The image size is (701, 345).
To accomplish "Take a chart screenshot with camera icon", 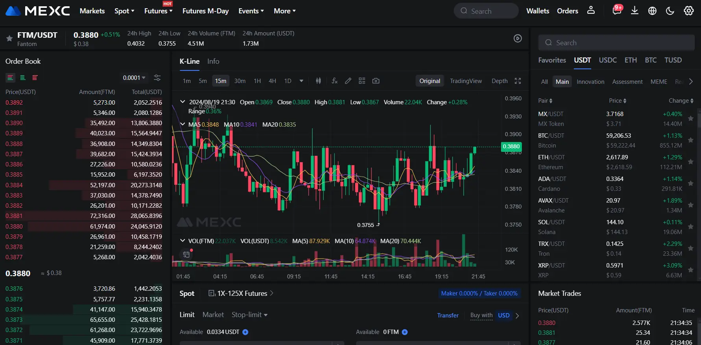I will coord(376,81).
